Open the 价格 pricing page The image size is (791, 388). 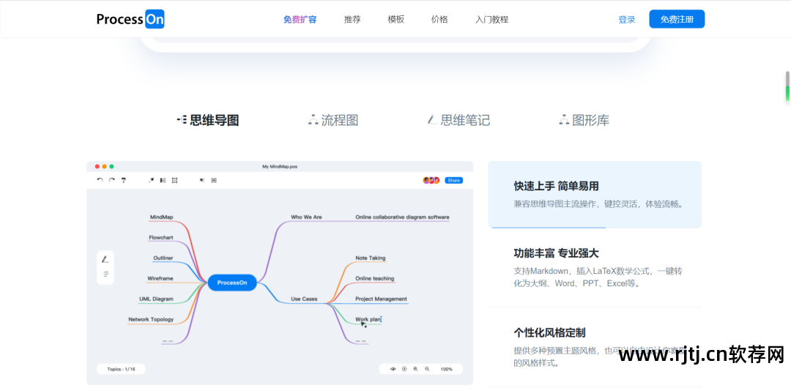click(x=439, y=20)
